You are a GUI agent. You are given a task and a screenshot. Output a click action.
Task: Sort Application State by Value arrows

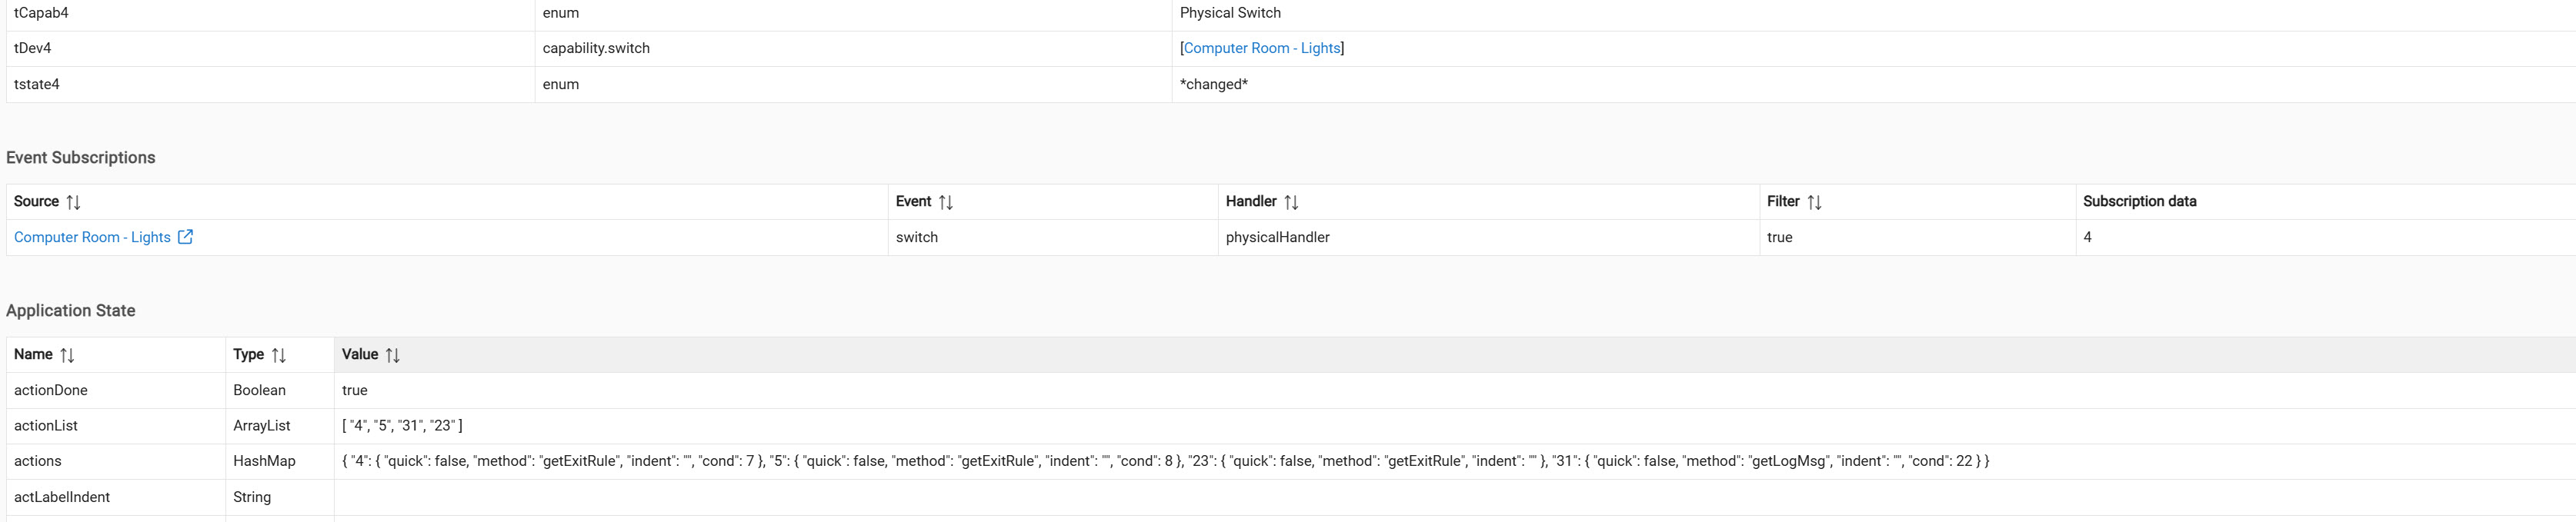pos(393,355)
